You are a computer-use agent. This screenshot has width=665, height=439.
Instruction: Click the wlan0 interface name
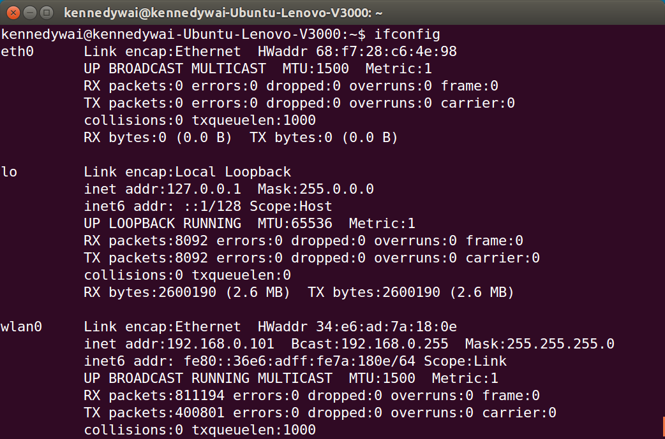tap(21, 326)
